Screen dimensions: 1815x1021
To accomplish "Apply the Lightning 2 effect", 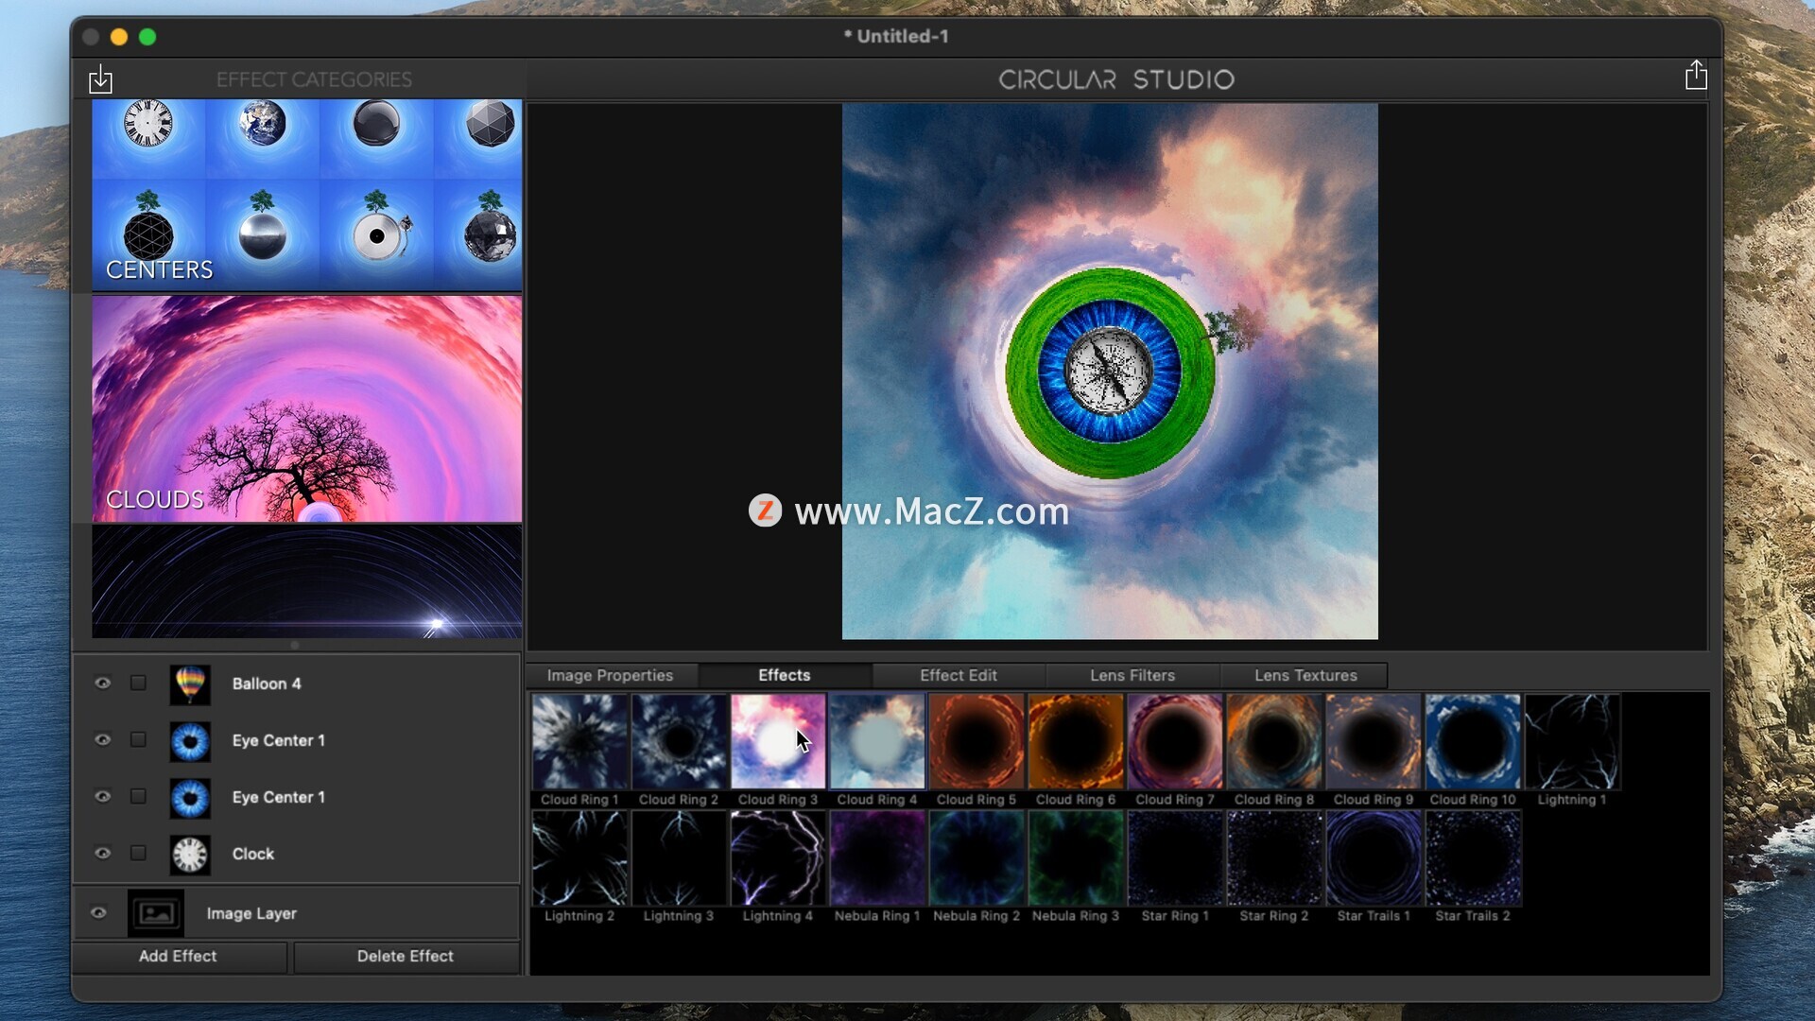I will pos(579,858).
